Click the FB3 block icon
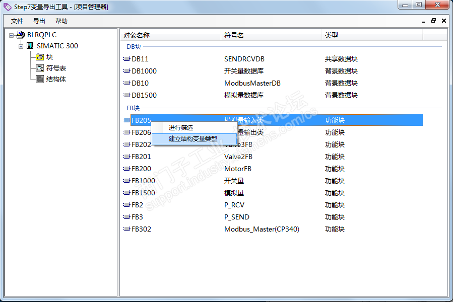 pos(127,217)
